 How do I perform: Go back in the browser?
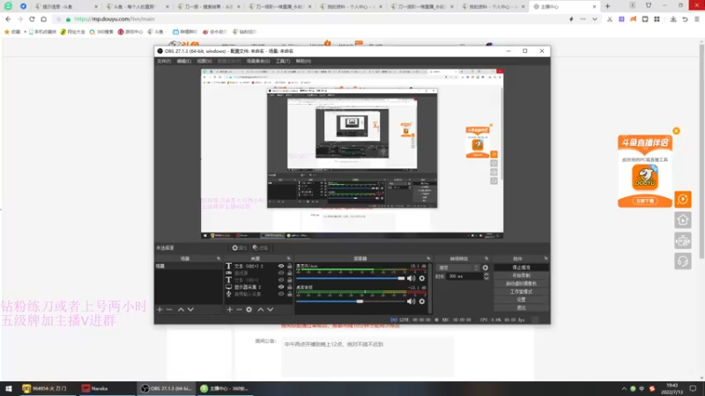tap(8, 19)
